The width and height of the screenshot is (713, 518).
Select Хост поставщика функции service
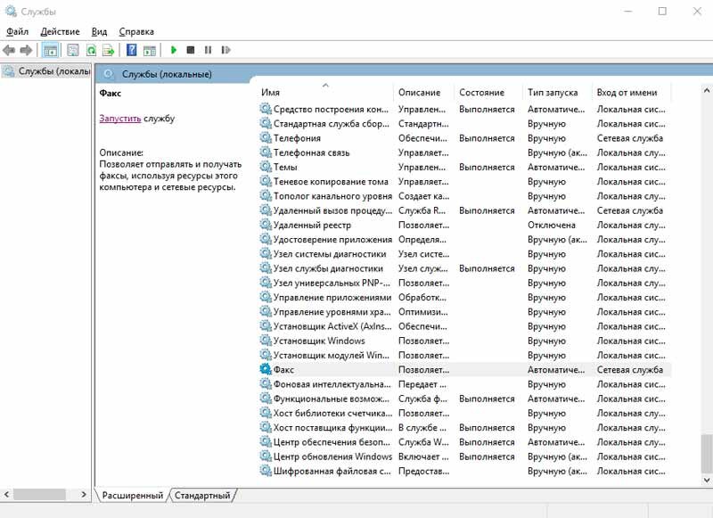pyautogui.click(x=463, y=427)
